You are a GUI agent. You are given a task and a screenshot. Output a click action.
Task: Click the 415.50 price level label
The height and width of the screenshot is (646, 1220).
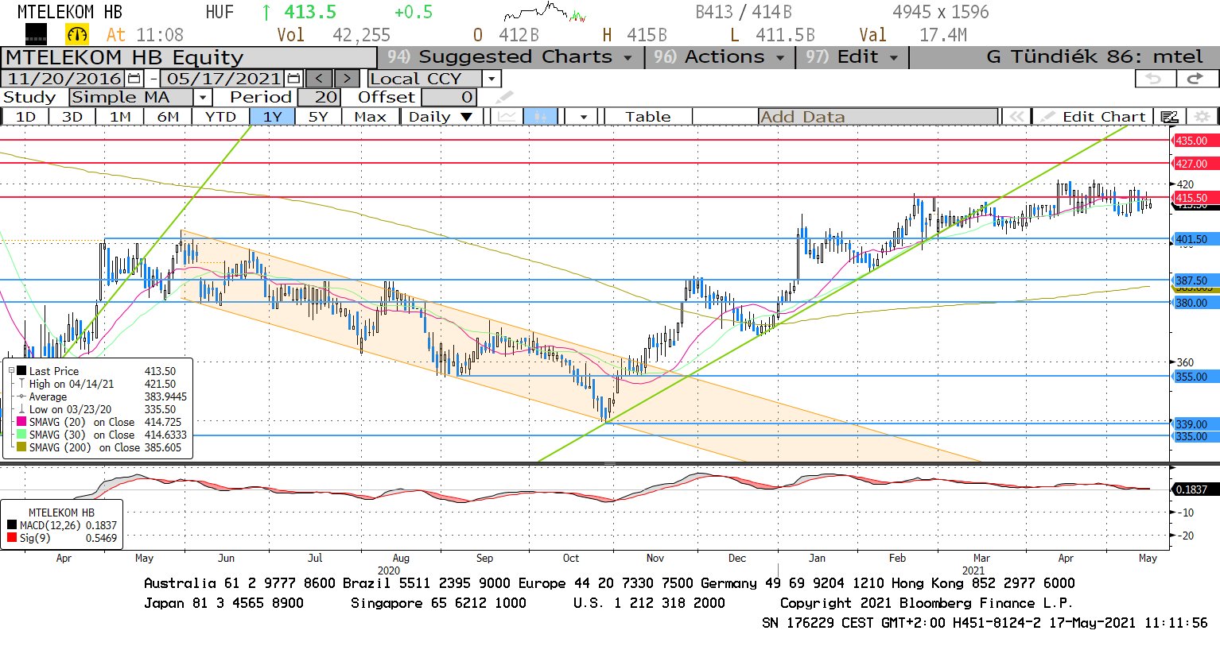pos(1195,198)
